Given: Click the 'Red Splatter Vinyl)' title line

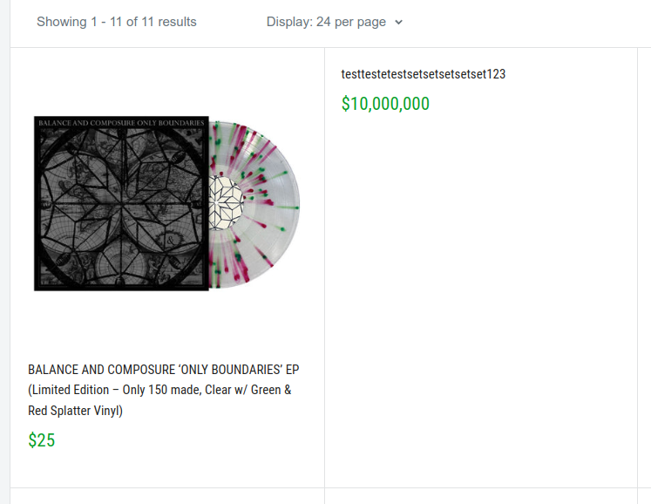Looking at the screenshot, I should coord(76,411).
